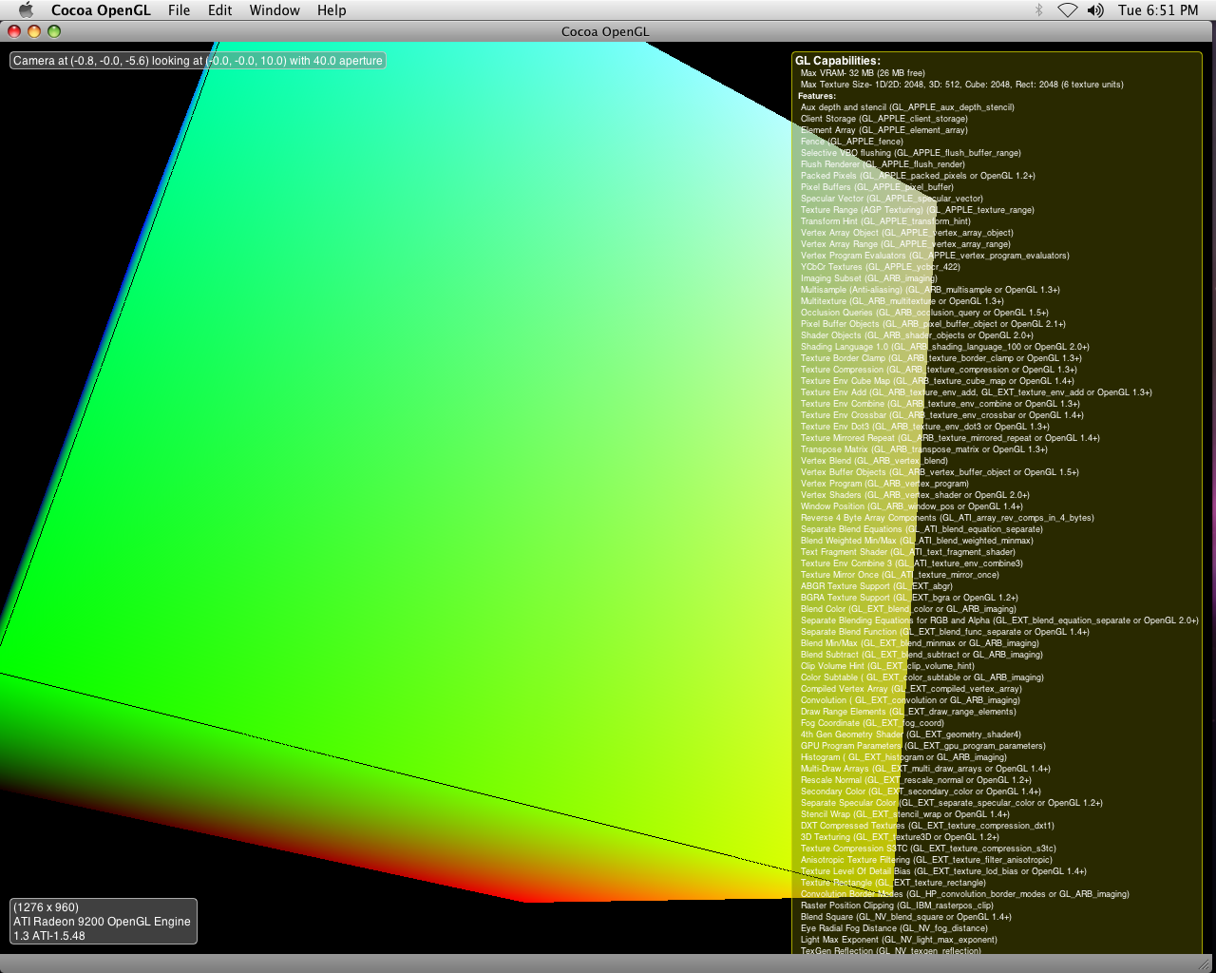This screenshot has width=1216, height=973.
Task: Click the "Occlusion Queries" entry
Action: point(924,313)
